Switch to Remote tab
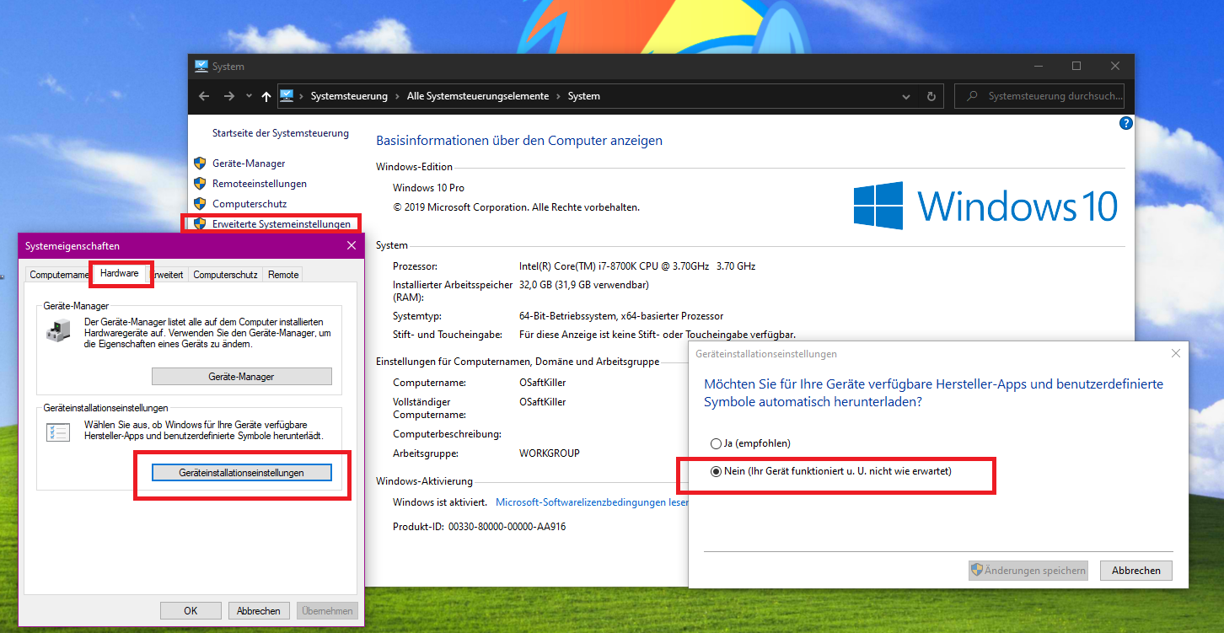Screen dimensions: 1224x633 tap(283, 275)
